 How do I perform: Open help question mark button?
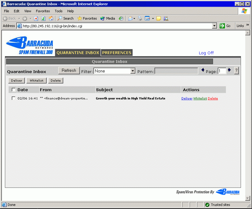coord(236,71)
